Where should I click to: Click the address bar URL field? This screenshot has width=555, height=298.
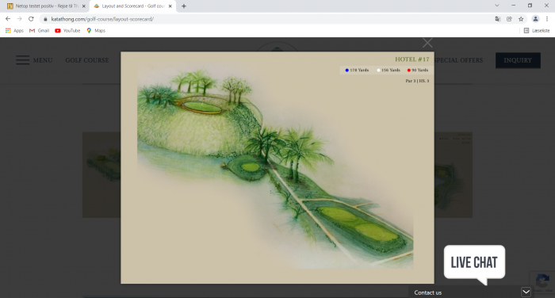(x=269, y=19)
